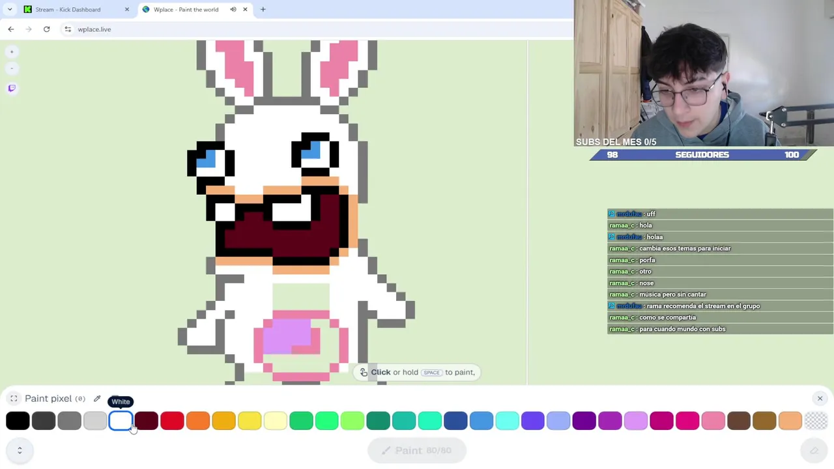Pick the dark brown color swatch
The width and height of the screenshot is (834, 469).
coord(739,421)
